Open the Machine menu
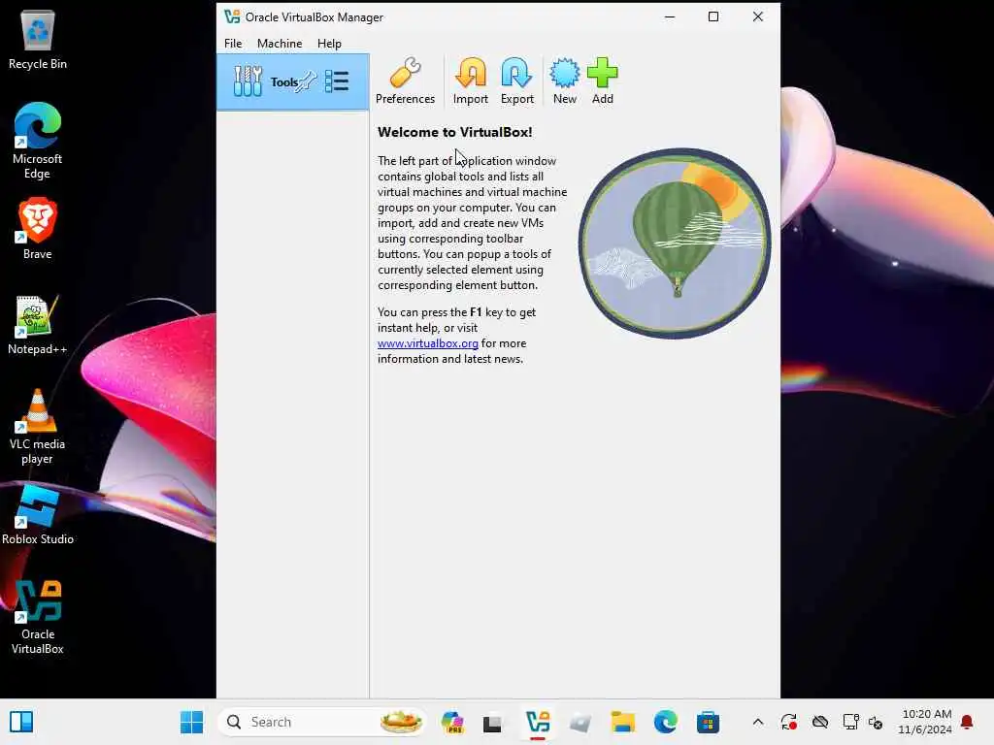Screen dimensions: 994x745 coord(280,43)
